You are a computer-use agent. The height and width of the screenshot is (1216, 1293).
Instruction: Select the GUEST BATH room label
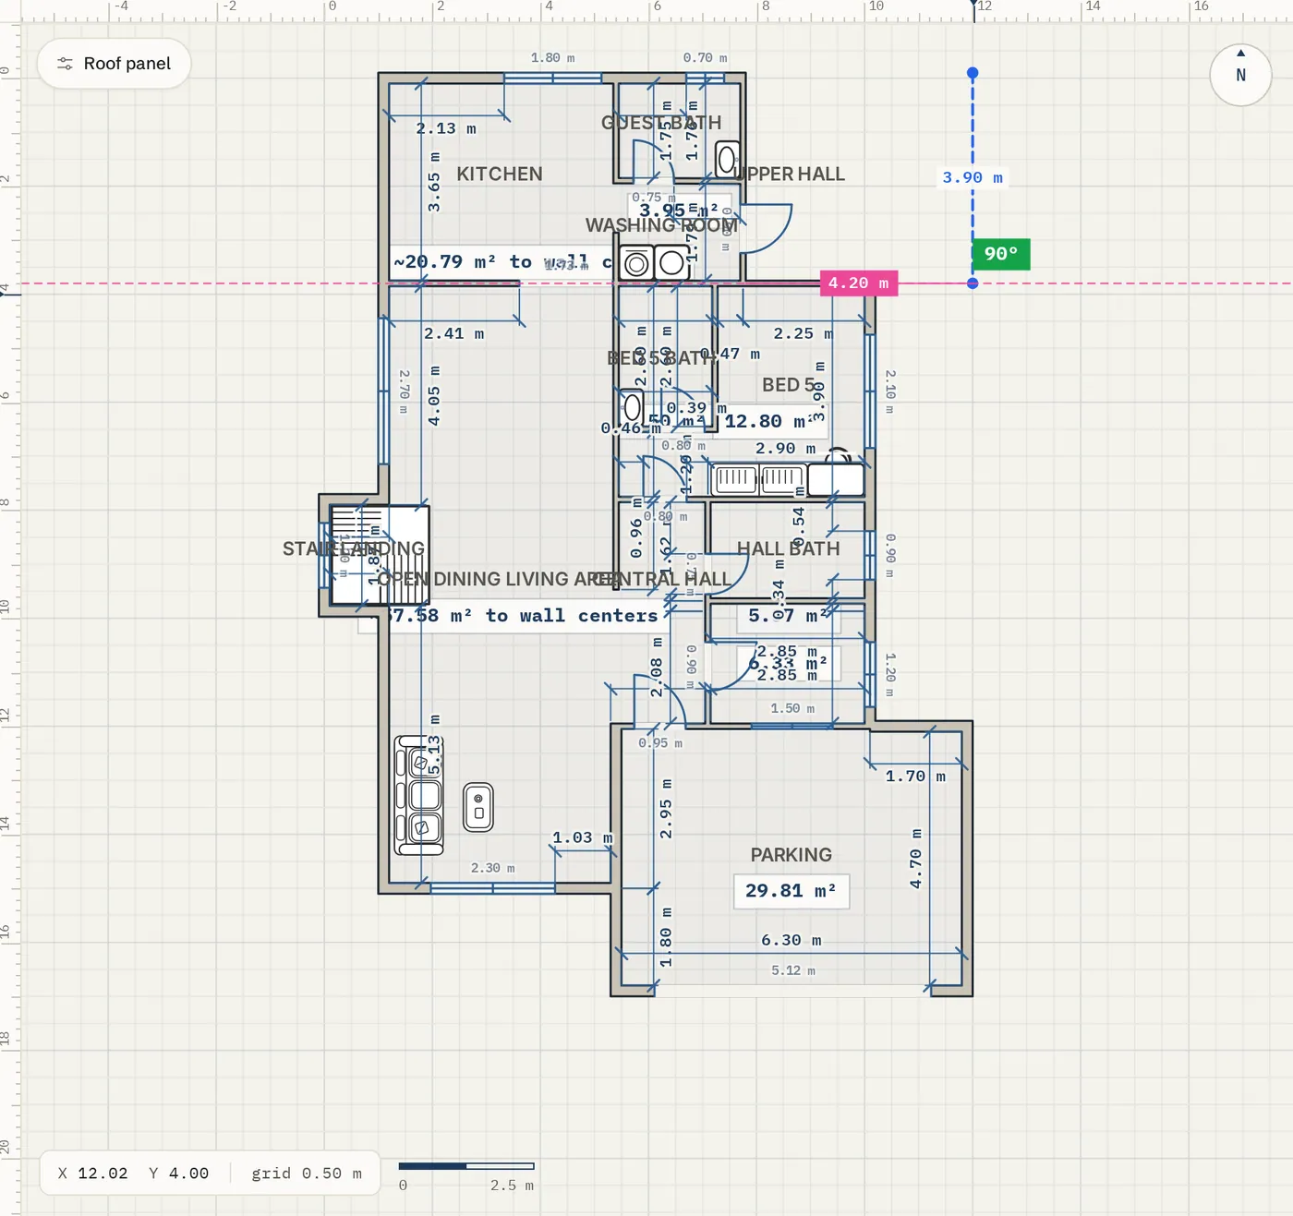(661, 123)
